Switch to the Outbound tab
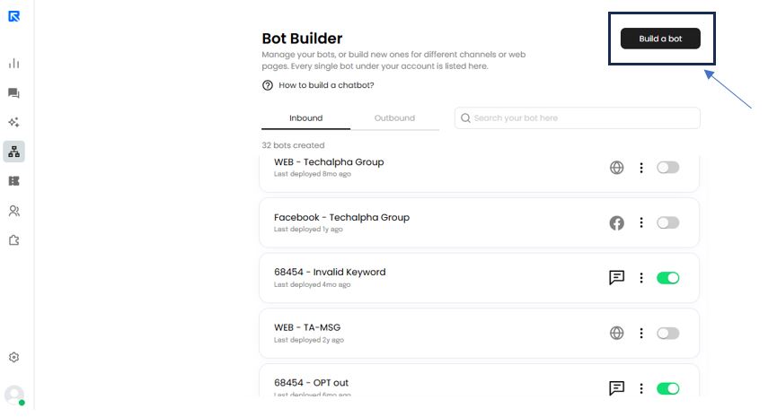Screen dimensions: 777x417 (394, 118)
